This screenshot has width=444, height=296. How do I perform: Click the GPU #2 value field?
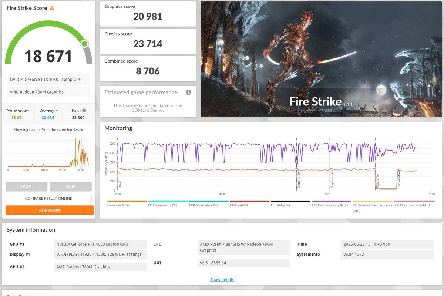[100, 267]
